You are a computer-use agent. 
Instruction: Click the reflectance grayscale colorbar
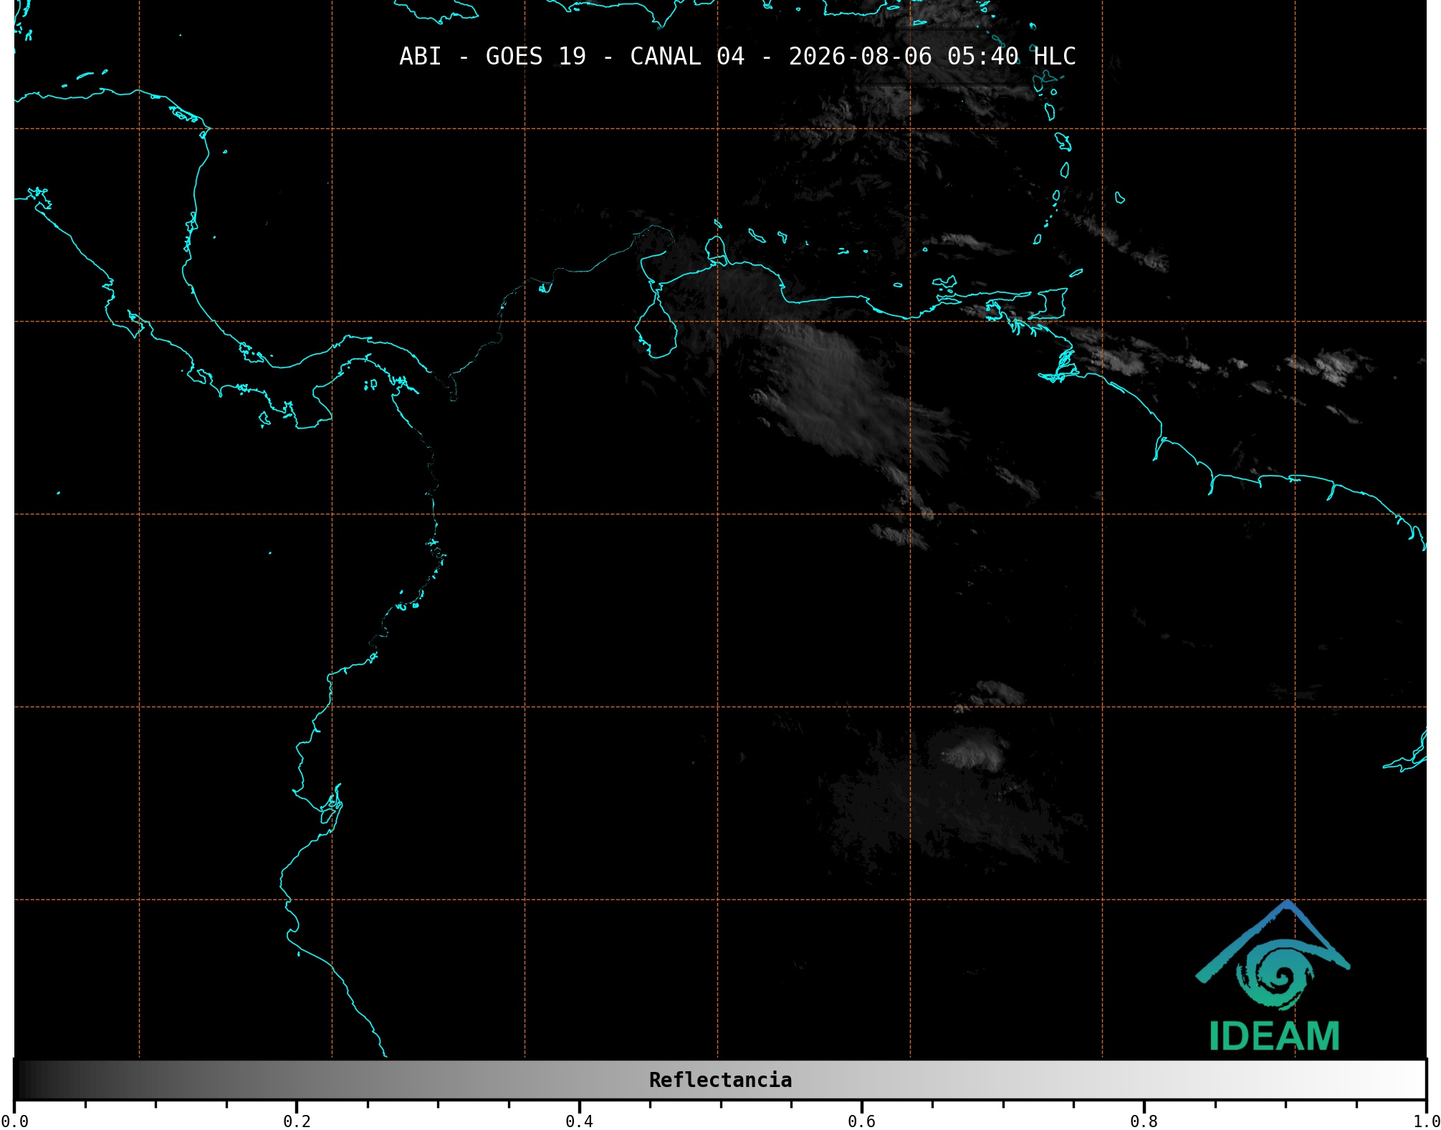(720, 1080)
